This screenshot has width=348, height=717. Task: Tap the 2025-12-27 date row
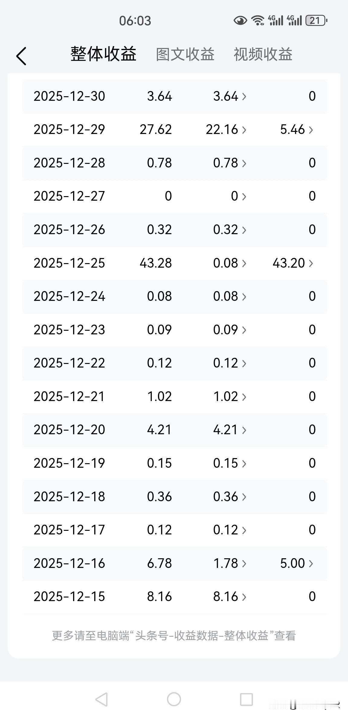coord(69,196)
